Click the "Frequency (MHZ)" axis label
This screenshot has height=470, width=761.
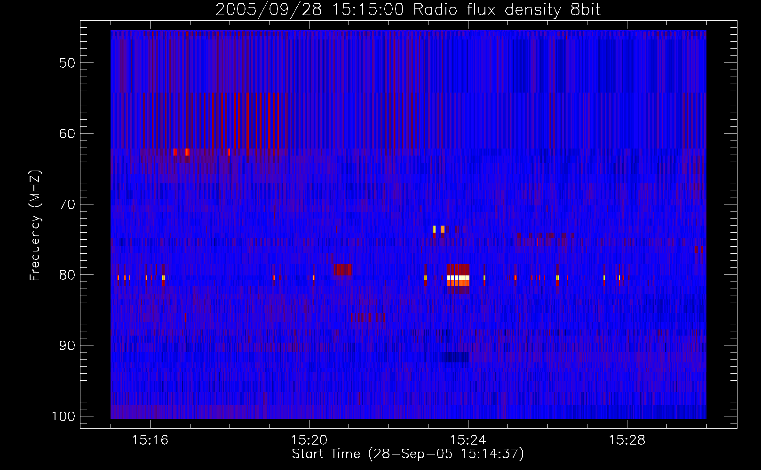(x=35, y=226)
